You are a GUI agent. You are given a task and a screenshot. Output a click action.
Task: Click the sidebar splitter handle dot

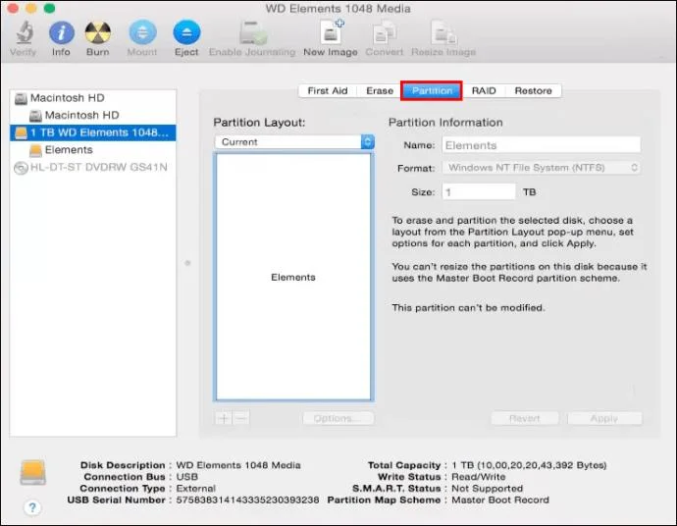[x=187, y=263]
